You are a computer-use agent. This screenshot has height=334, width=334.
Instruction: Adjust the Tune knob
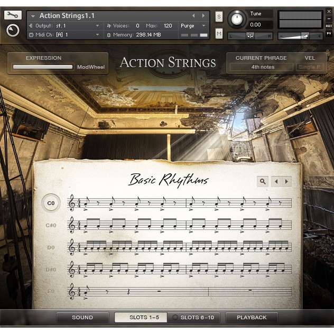click(x=237, y=20)
